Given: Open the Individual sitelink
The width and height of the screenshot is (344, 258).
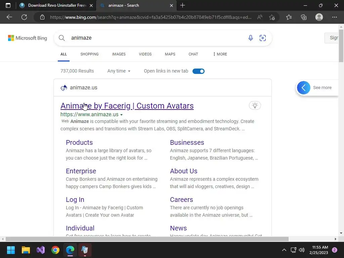Looking at the screenshot, I should coord(80,228).
